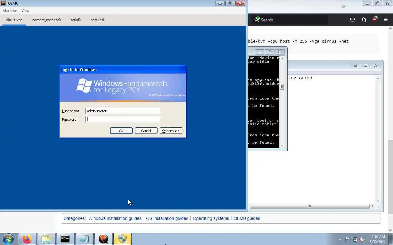Maximize the notepad window
The image size is (393, 245).
[365, 65]
